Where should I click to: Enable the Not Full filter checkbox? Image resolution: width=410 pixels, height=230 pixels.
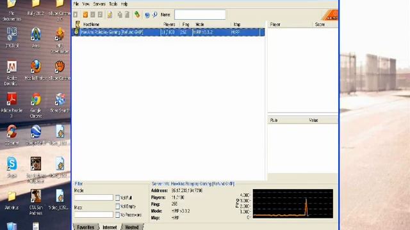click(117, 197)
